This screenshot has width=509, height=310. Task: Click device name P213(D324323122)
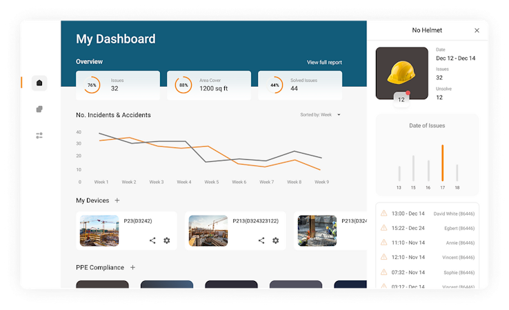(255, 221)
